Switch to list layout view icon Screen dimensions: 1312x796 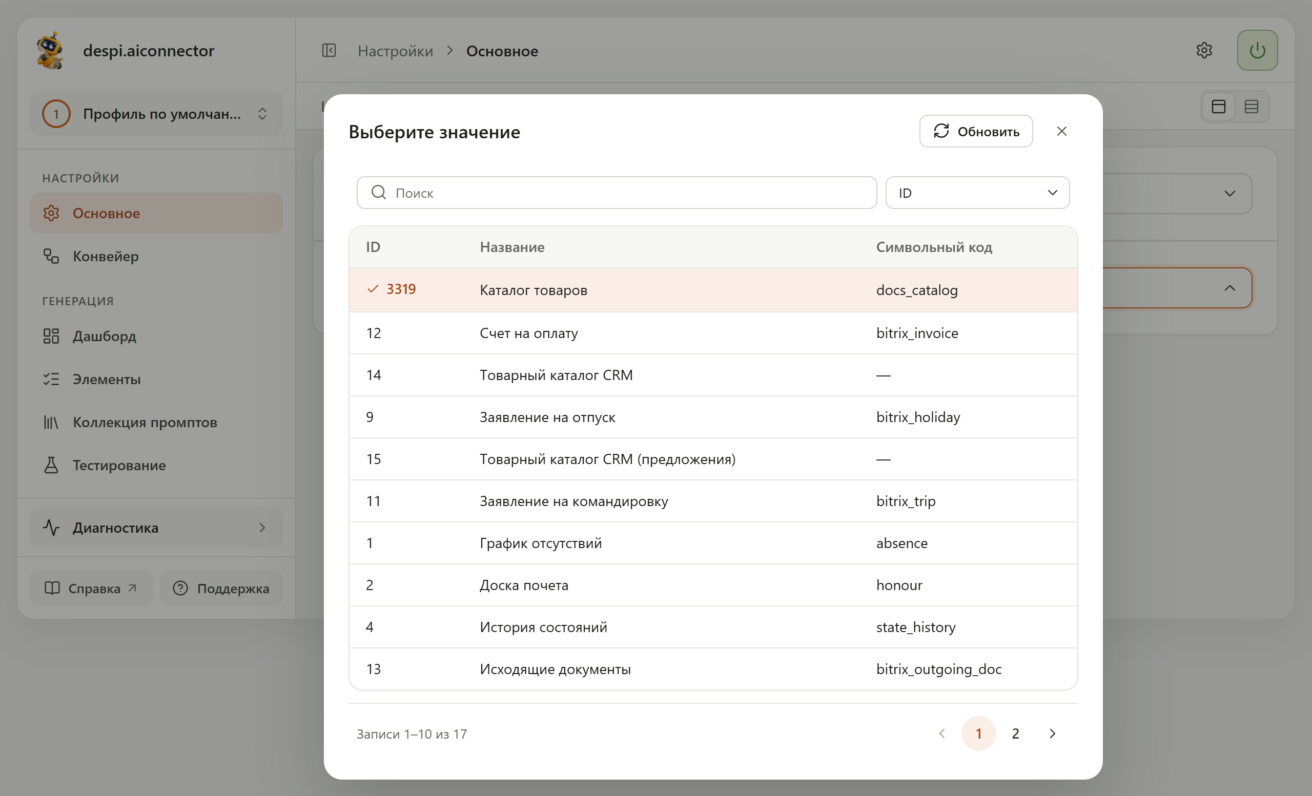[x=1252, y=107]
